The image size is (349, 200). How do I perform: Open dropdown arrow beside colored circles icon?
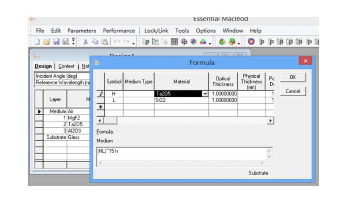tap(210, 42)
